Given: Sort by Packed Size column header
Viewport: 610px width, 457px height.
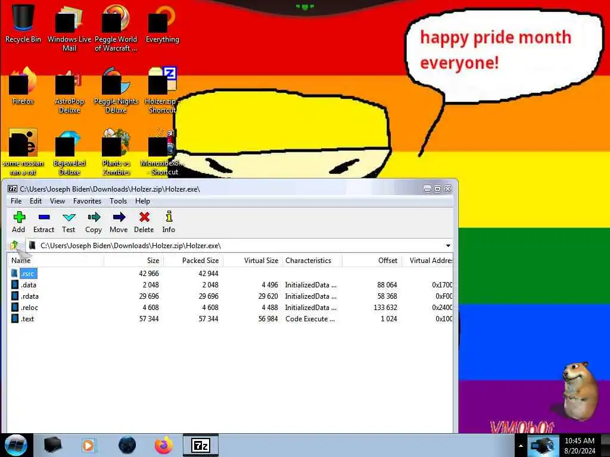Looking at the screenshot, I should coord(194,261).
